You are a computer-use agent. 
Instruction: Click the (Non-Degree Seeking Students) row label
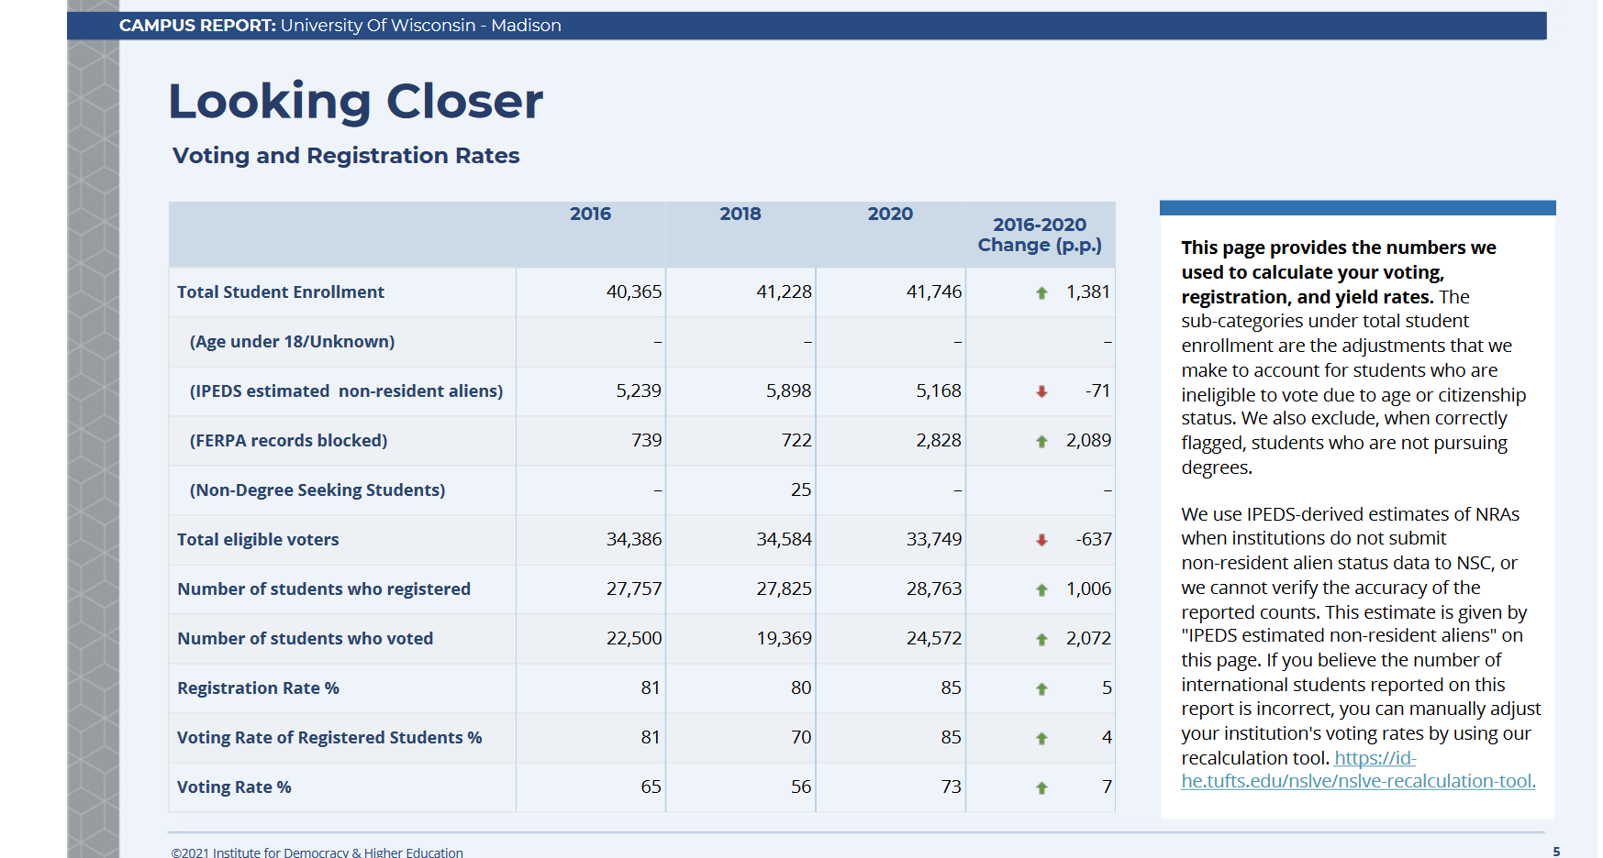[317, 489]
